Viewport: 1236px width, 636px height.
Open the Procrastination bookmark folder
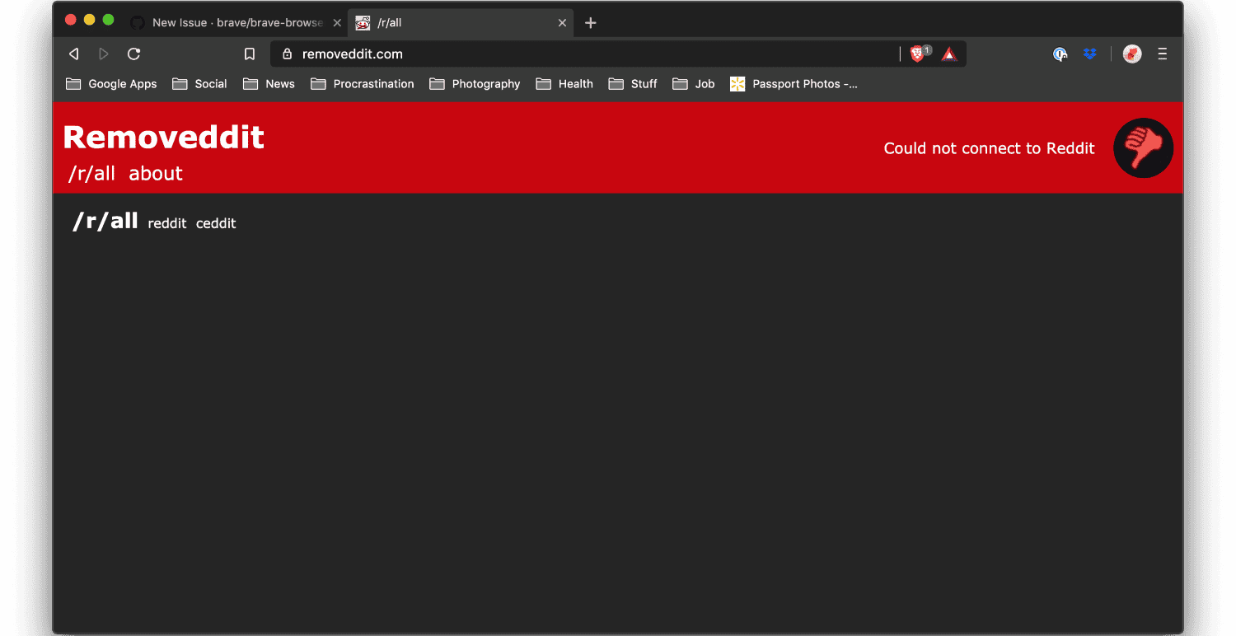[x=363, y=84]
